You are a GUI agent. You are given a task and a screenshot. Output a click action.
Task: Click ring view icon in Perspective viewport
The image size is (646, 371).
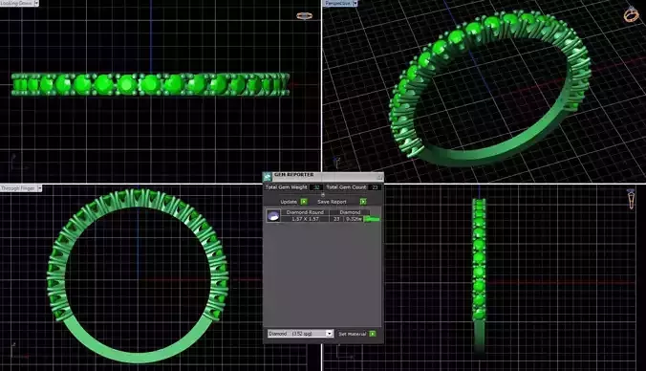click(x=631, y=14)
